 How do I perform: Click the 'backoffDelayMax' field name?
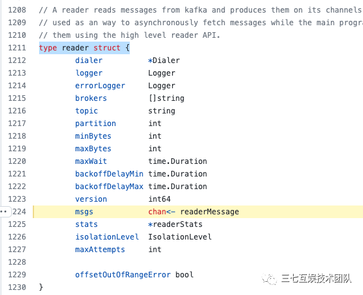tap(109, 187)
